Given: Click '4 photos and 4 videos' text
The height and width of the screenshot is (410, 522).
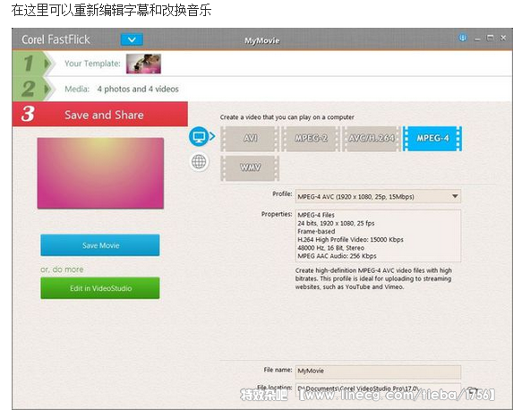Looking at the screenshot, I should click(138, 90).
